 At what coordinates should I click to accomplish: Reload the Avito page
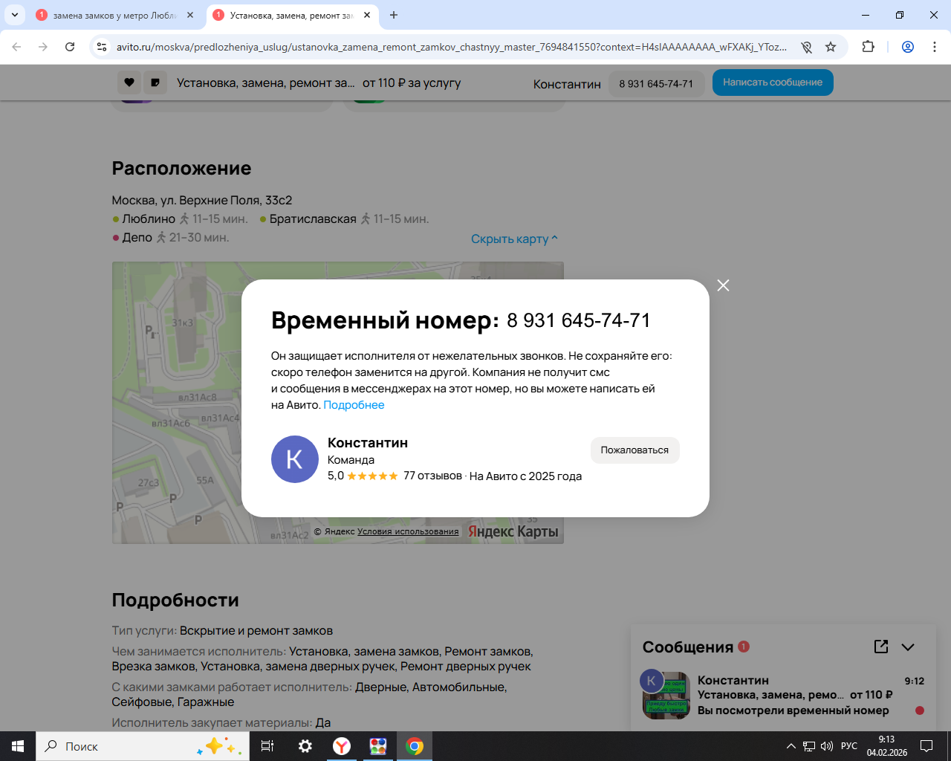coord(70,47)
